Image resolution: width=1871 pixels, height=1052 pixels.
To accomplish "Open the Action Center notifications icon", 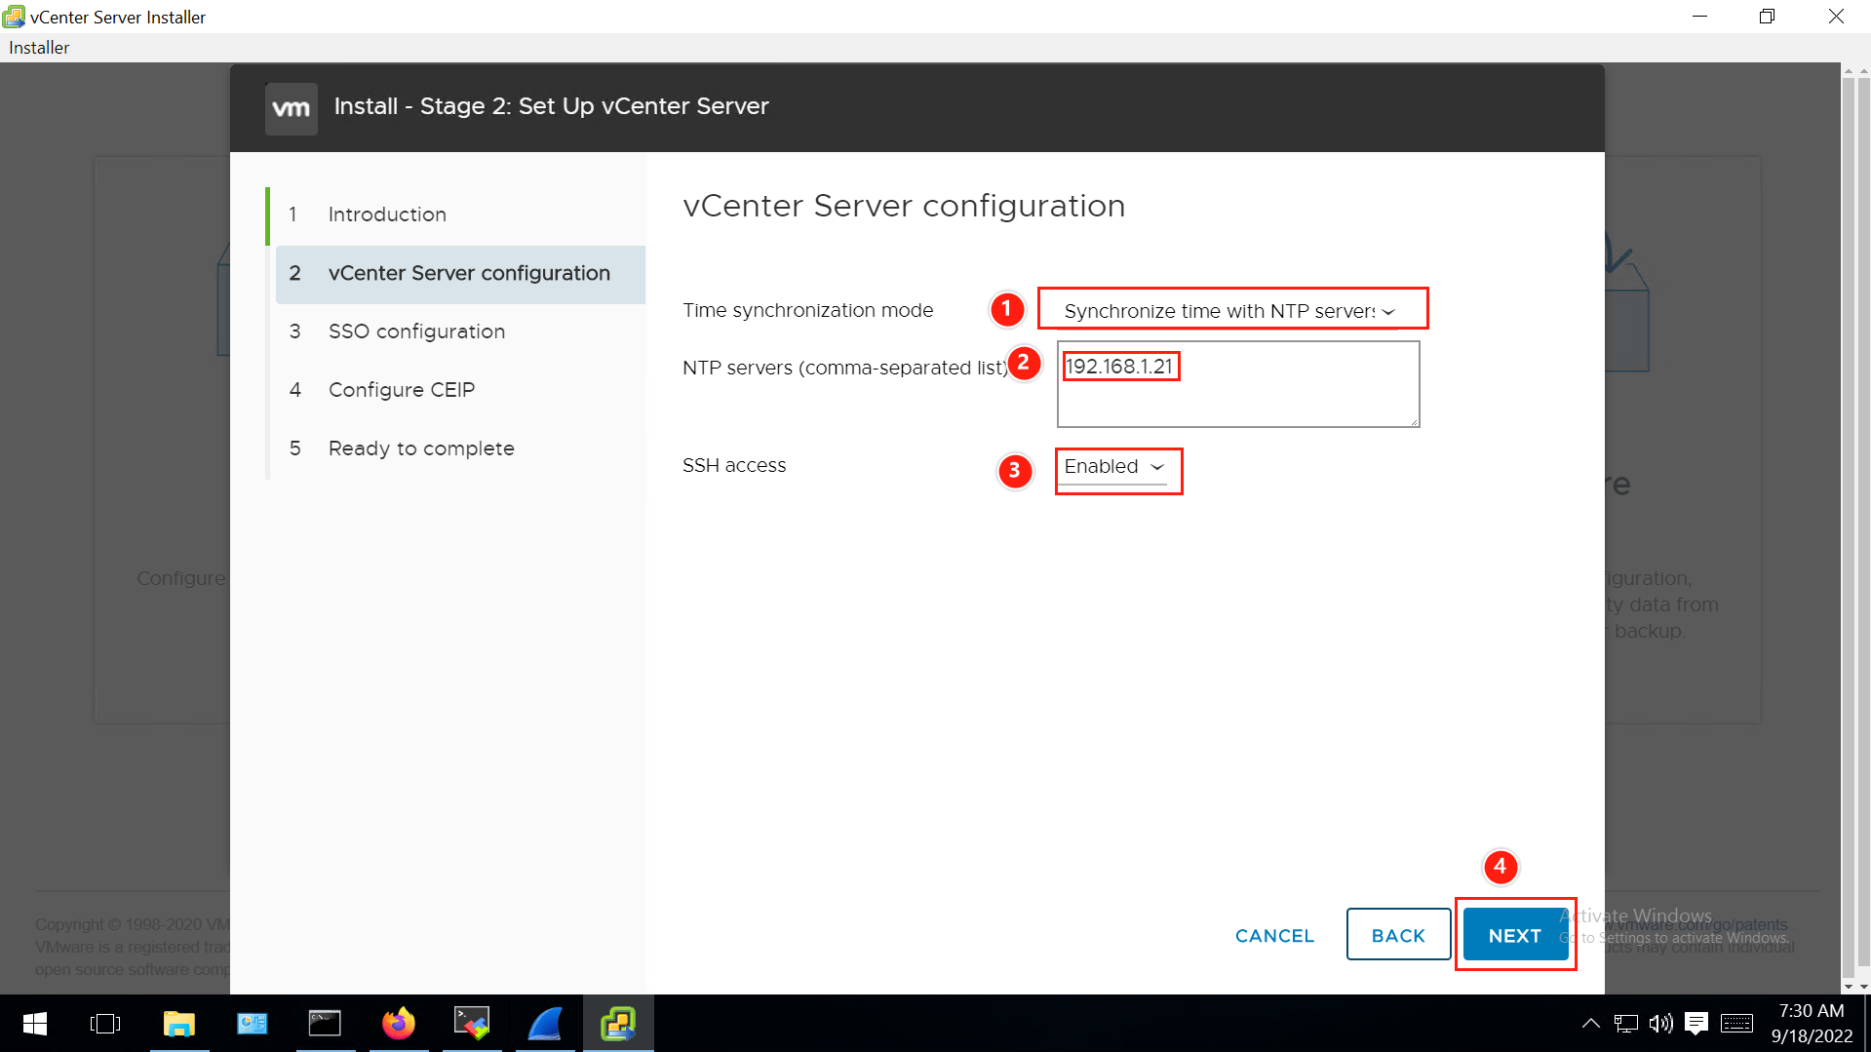I will [x=1696, y=1024].
